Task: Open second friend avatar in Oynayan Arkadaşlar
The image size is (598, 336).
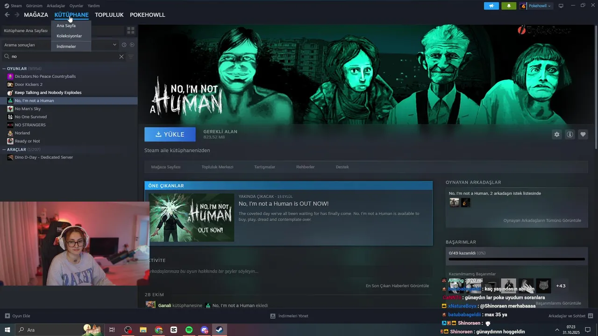Action: pyautogui.click(x=465, y=203)
